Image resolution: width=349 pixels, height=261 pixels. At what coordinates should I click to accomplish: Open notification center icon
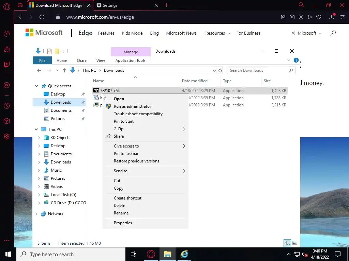point(338,254)
